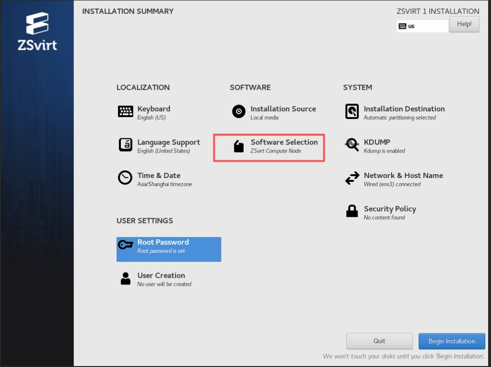Click the 'Asia/Shanghai timezone' text

click(165, 184)
